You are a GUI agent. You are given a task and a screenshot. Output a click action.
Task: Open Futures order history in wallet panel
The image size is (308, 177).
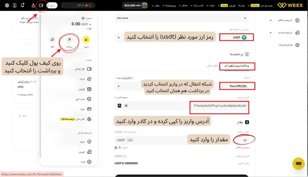pos(85,152)
